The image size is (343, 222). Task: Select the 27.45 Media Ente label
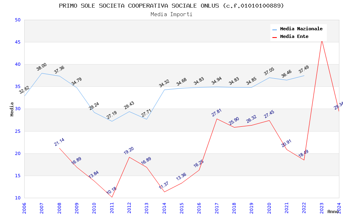coord(269,114)
